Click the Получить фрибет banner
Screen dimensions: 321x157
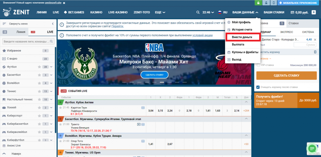click(x=287, y=100)
